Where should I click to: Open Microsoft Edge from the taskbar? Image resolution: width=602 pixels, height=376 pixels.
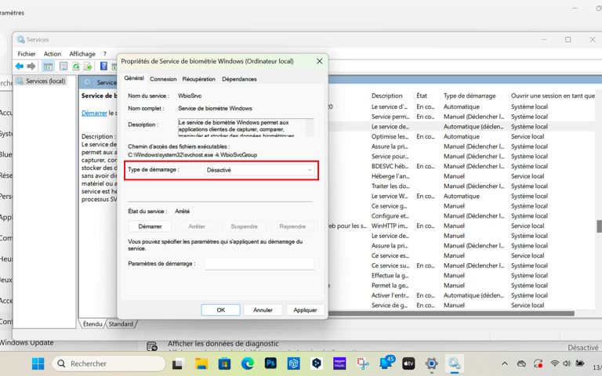[x=248, y=363]
